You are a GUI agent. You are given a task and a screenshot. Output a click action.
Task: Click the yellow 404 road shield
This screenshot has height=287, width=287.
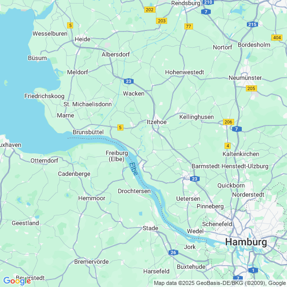(277, 38)
